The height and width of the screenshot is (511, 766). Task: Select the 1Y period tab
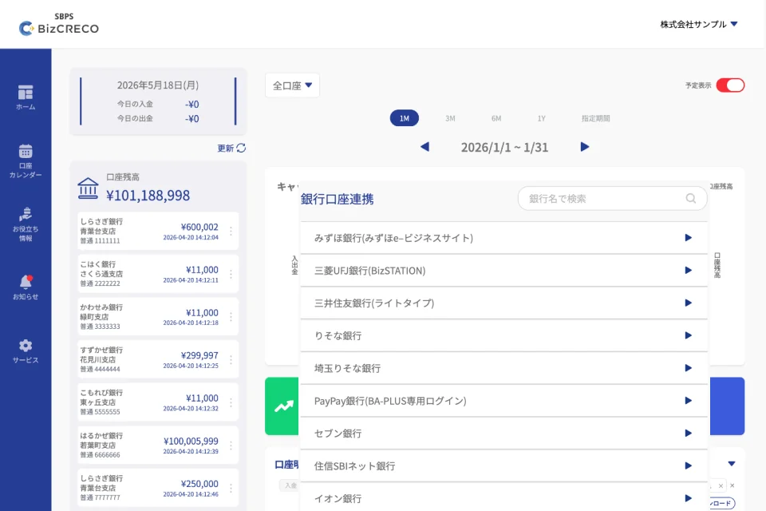(x=541, y=118)
